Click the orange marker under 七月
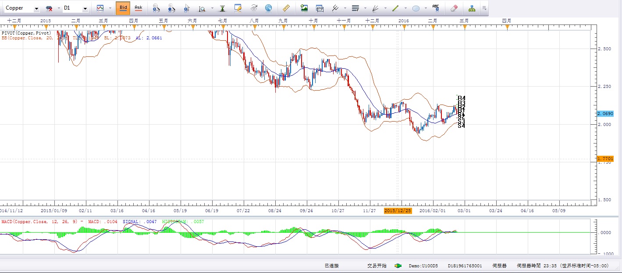622x273 pixels. pyautogui.click(x=223, y=27)
